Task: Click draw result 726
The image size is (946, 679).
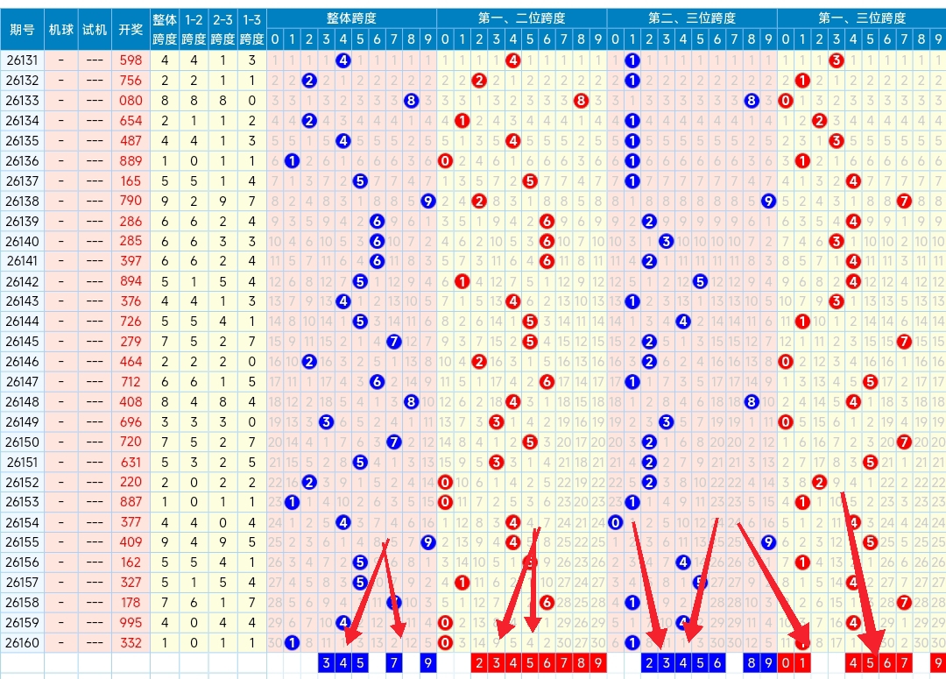Action: 131,321
